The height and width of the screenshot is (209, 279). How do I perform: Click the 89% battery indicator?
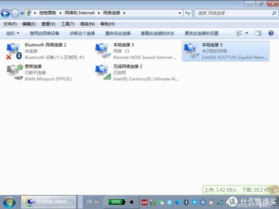117,202
